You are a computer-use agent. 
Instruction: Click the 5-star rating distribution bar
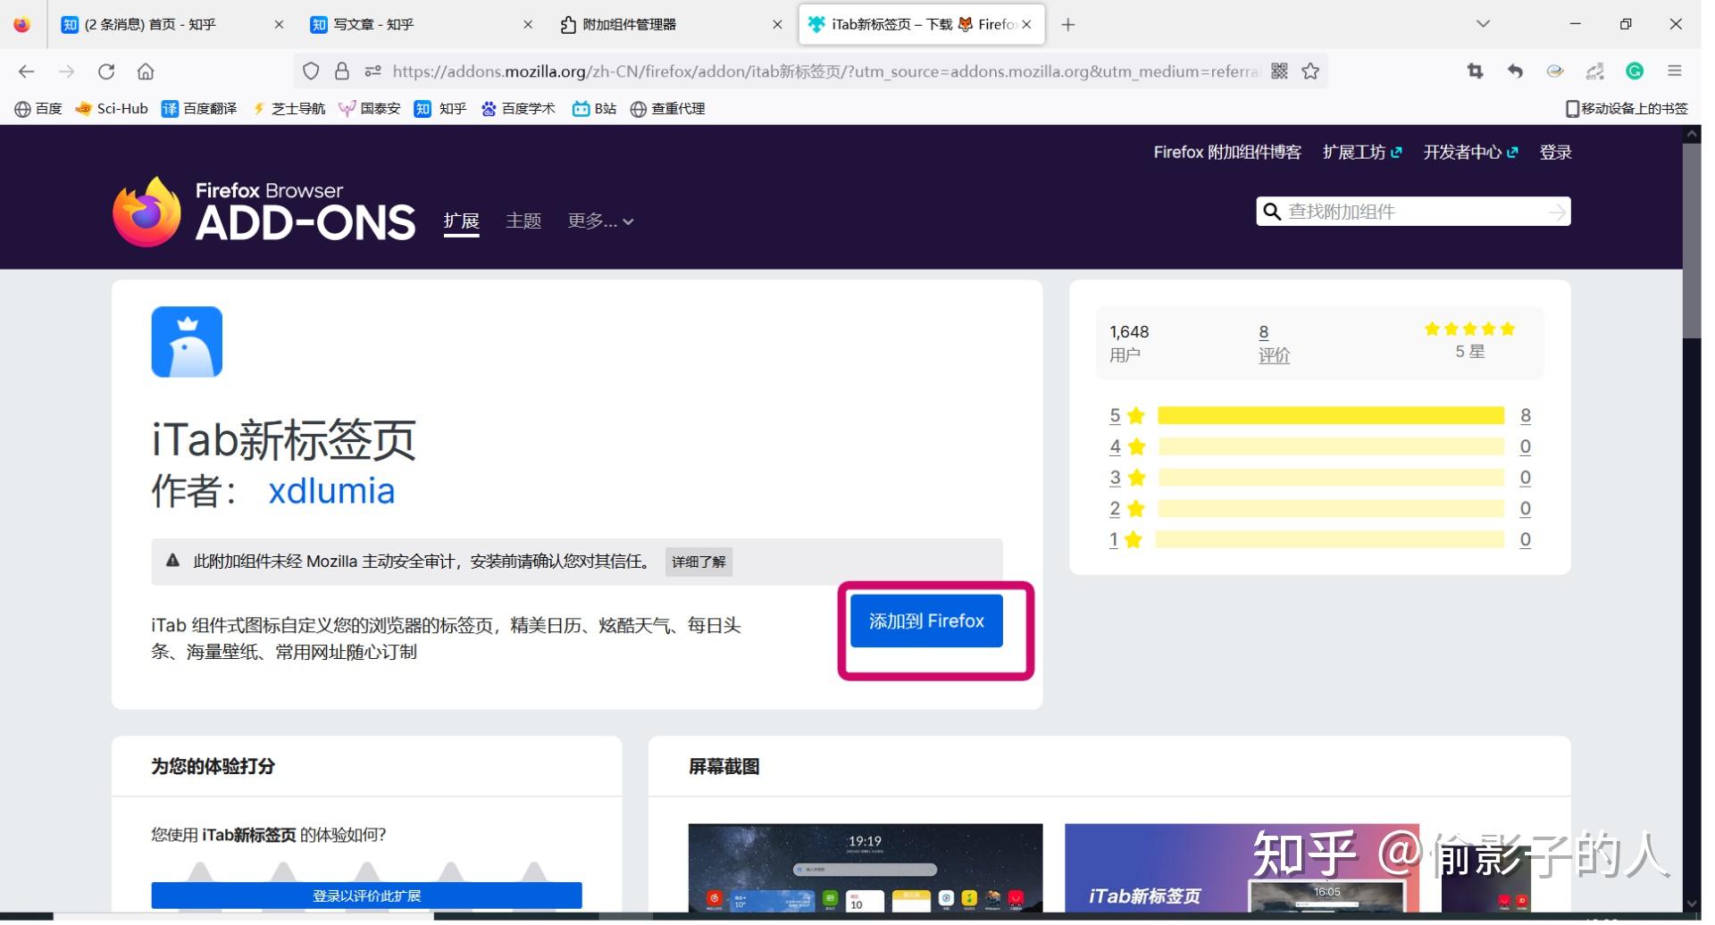(x=1329, y=415)
